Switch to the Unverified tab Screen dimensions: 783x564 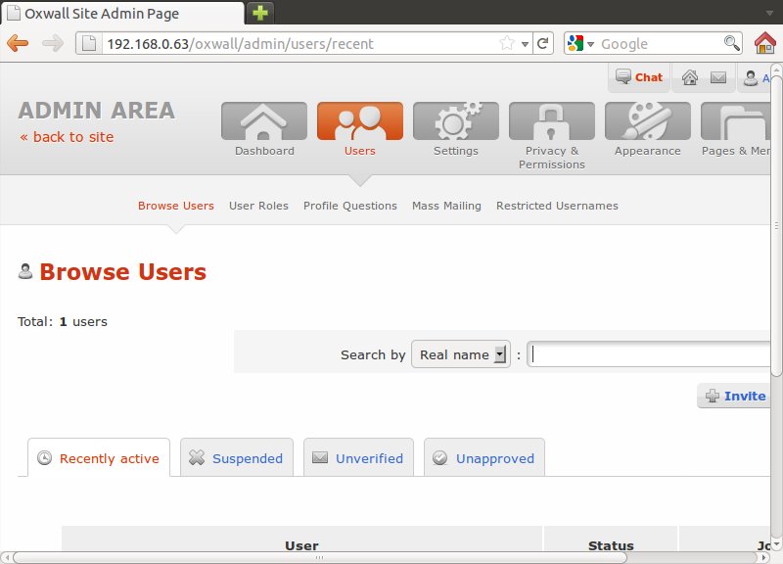click(x=358, y=458)
